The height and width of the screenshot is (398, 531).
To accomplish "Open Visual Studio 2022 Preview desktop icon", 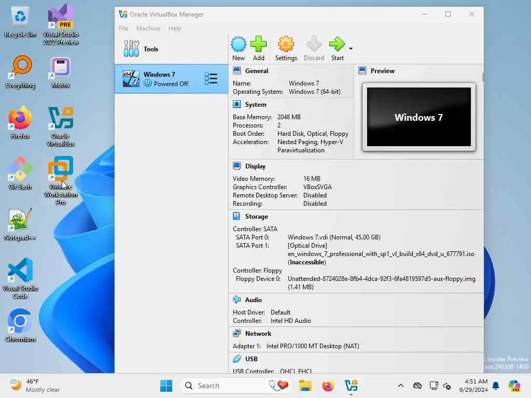I will coord(61,25).
